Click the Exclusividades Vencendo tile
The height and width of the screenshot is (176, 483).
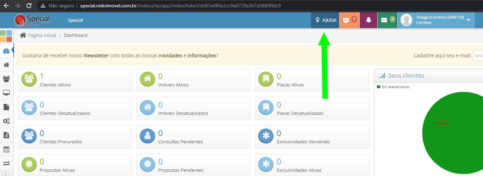pyautogui.click(x=311, y=137)
